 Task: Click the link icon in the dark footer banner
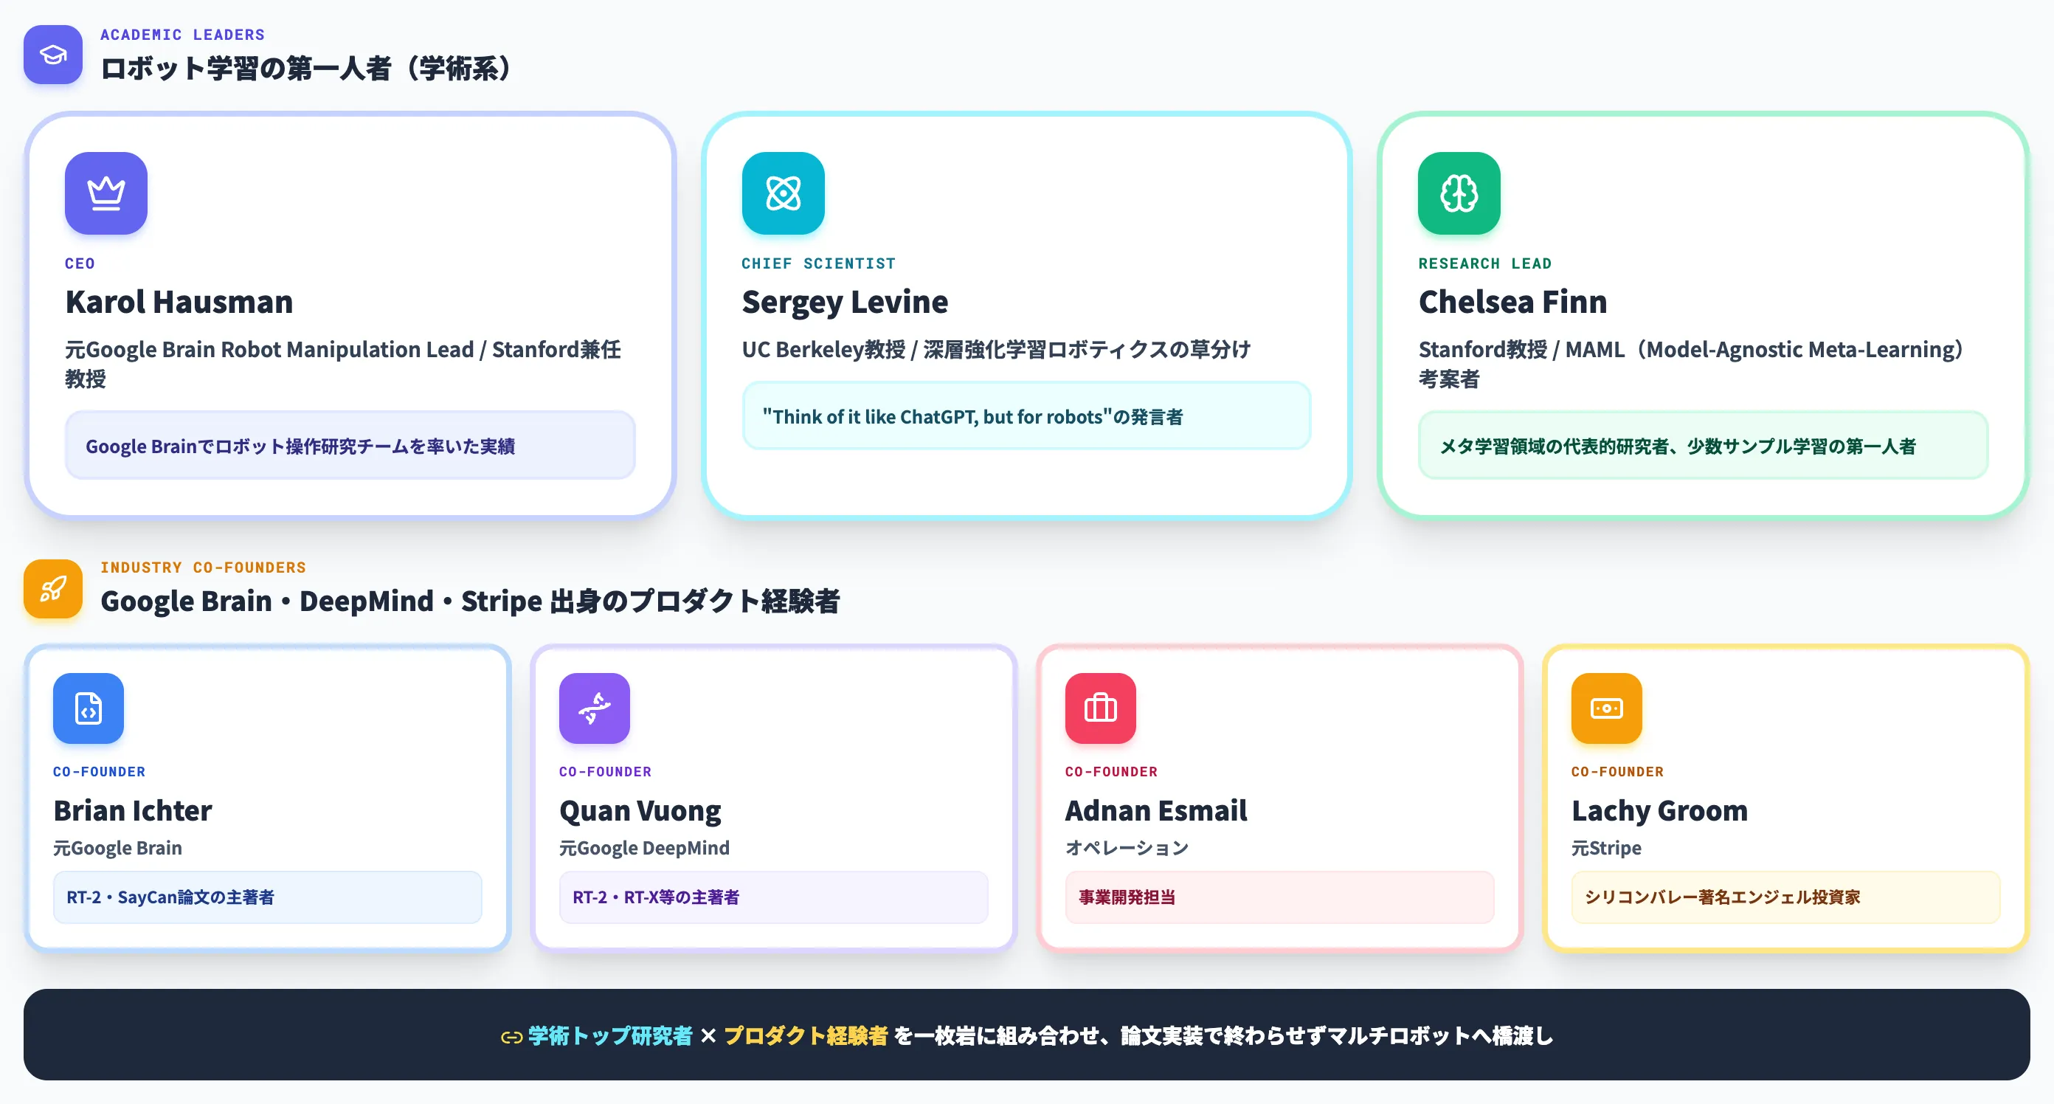tap(511, 1037)
